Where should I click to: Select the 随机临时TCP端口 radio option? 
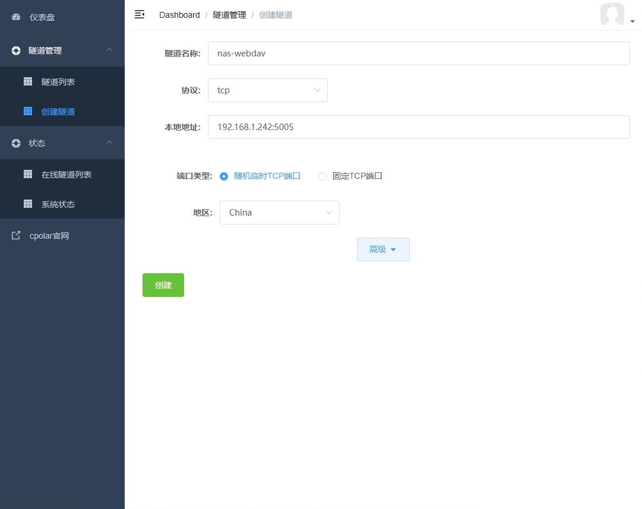224,176
